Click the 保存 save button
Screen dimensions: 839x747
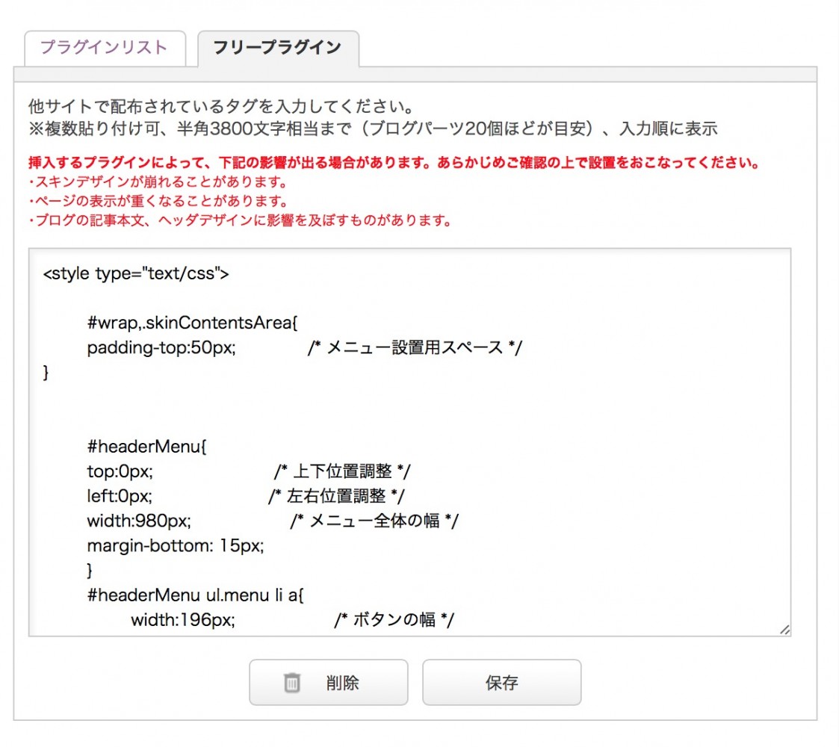pyautogui.click(x=501, y=682)
